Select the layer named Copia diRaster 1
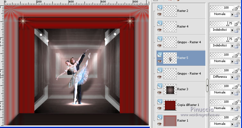Viewport: 242px width, 128px height. click(x=188, y=105)
